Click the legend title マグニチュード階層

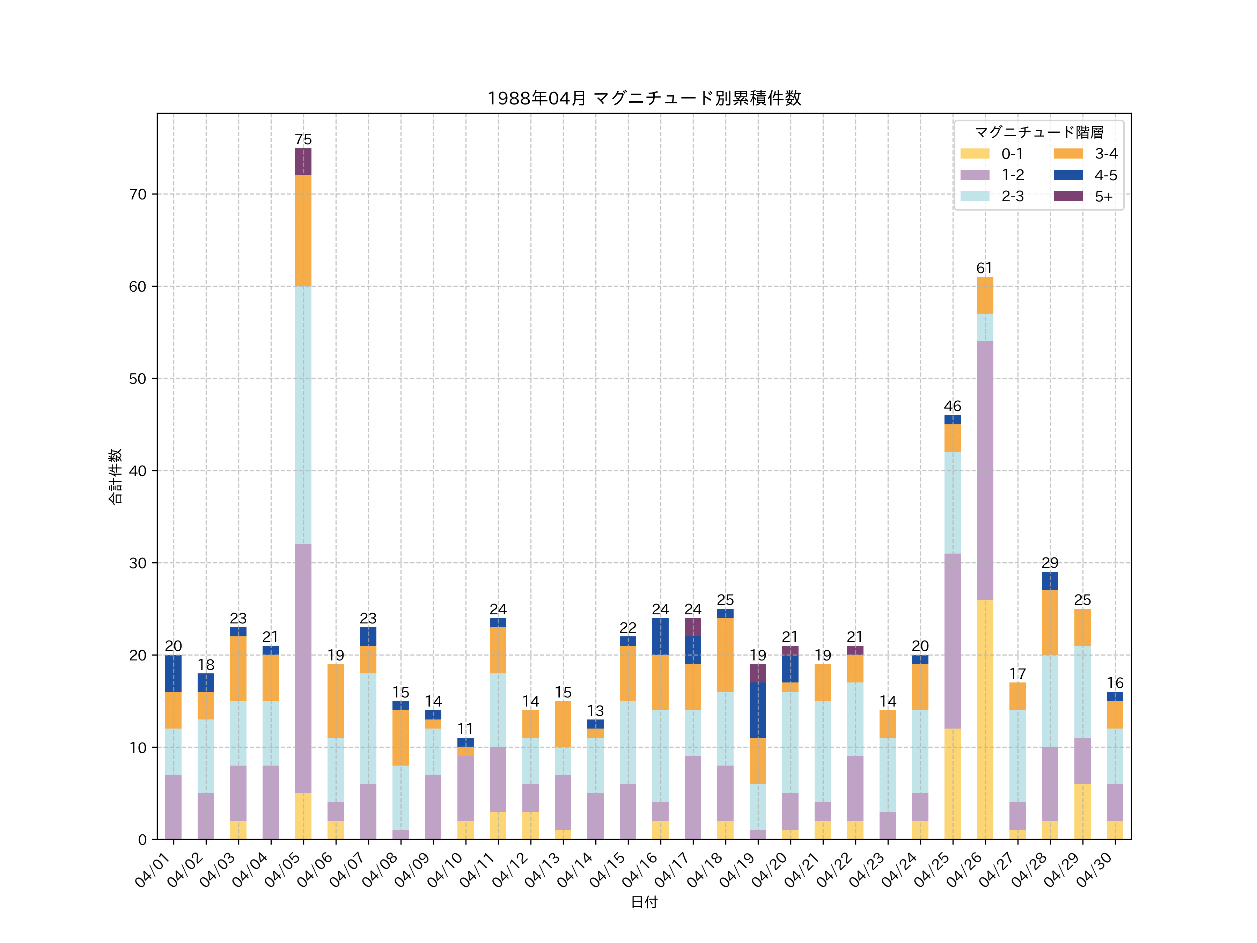click(x=1039, y=132)
